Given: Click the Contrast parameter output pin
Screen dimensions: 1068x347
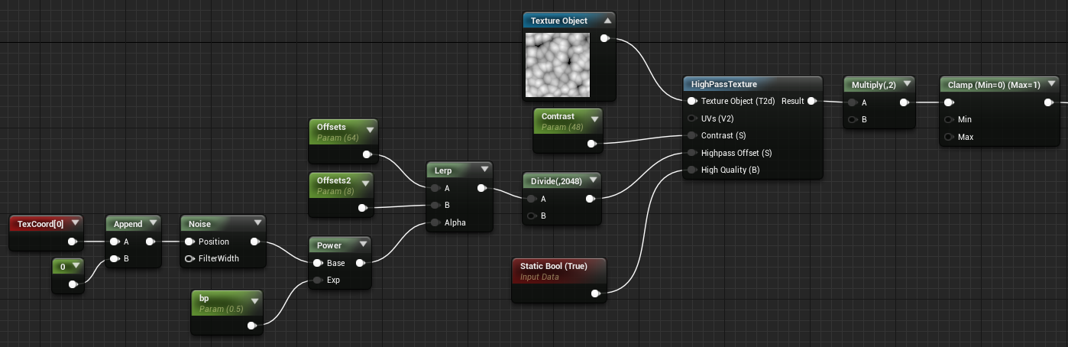Looking at the screenshot, I should click(591, 144).
